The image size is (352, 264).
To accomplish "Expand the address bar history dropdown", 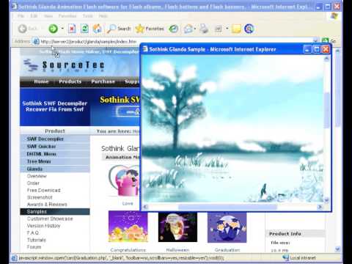I will [x=315, y=40].
